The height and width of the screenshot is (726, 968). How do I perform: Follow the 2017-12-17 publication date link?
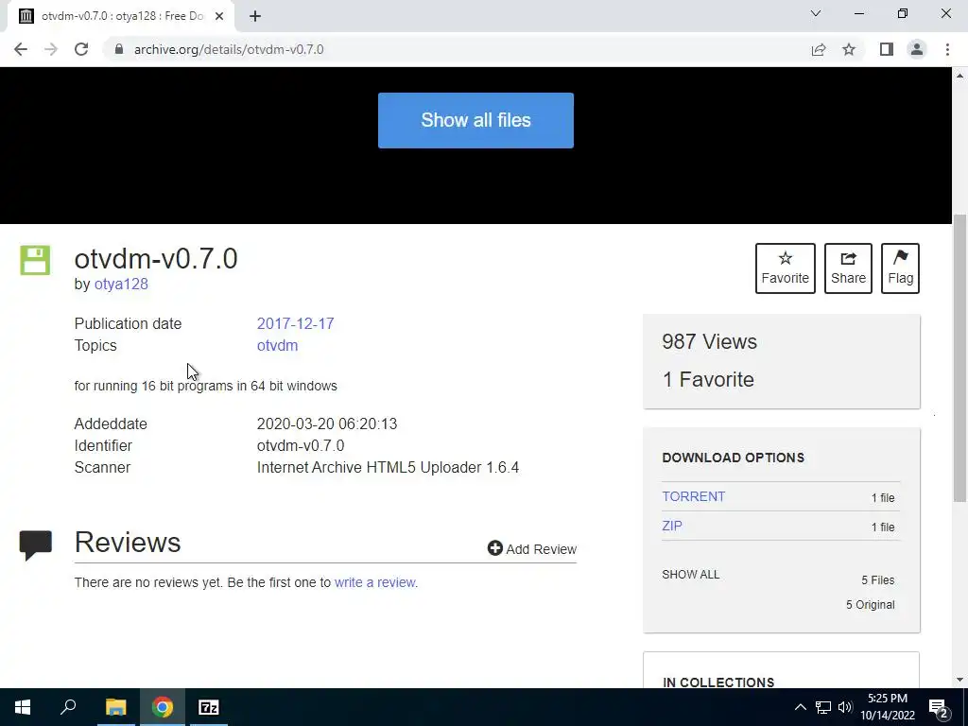tap(295, 323)
